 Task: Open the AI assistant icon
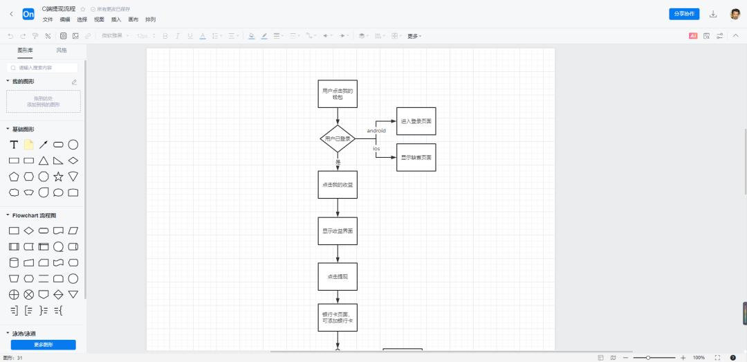tap(693, 35)
